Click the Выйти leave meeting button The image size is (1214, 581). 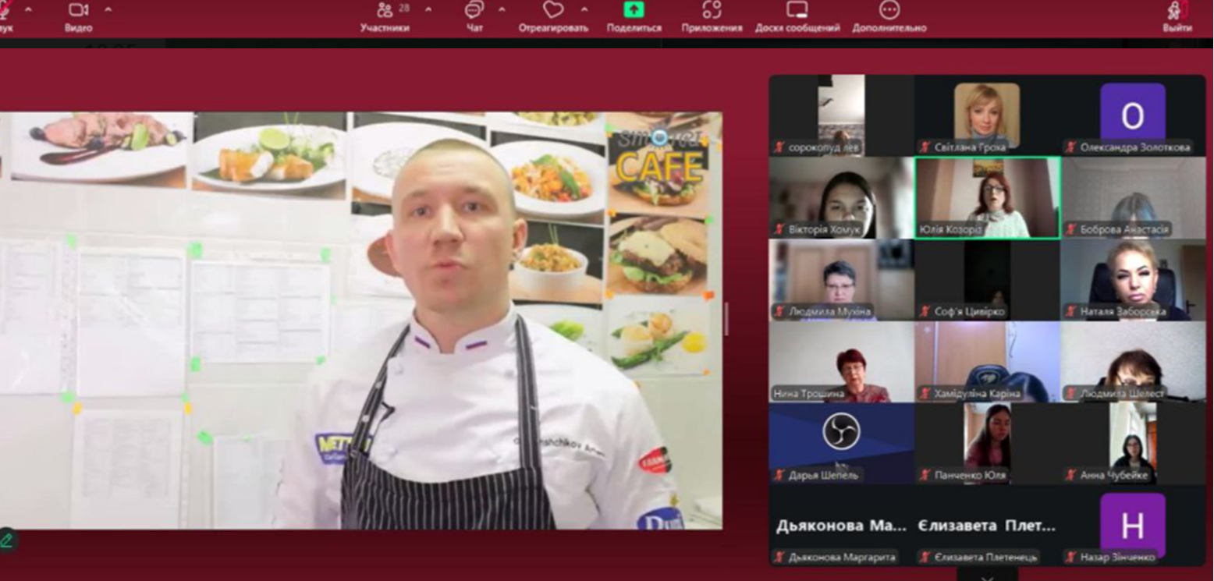point(1177,14)
